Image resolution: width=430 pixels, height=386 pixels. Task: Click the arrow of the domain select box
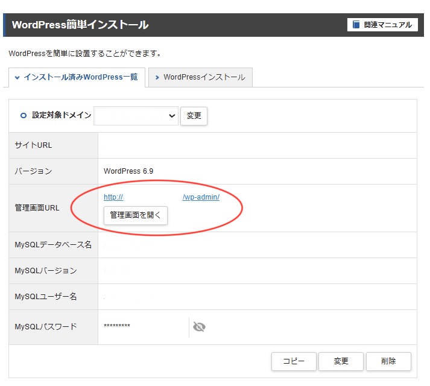[x=172, y=116]
